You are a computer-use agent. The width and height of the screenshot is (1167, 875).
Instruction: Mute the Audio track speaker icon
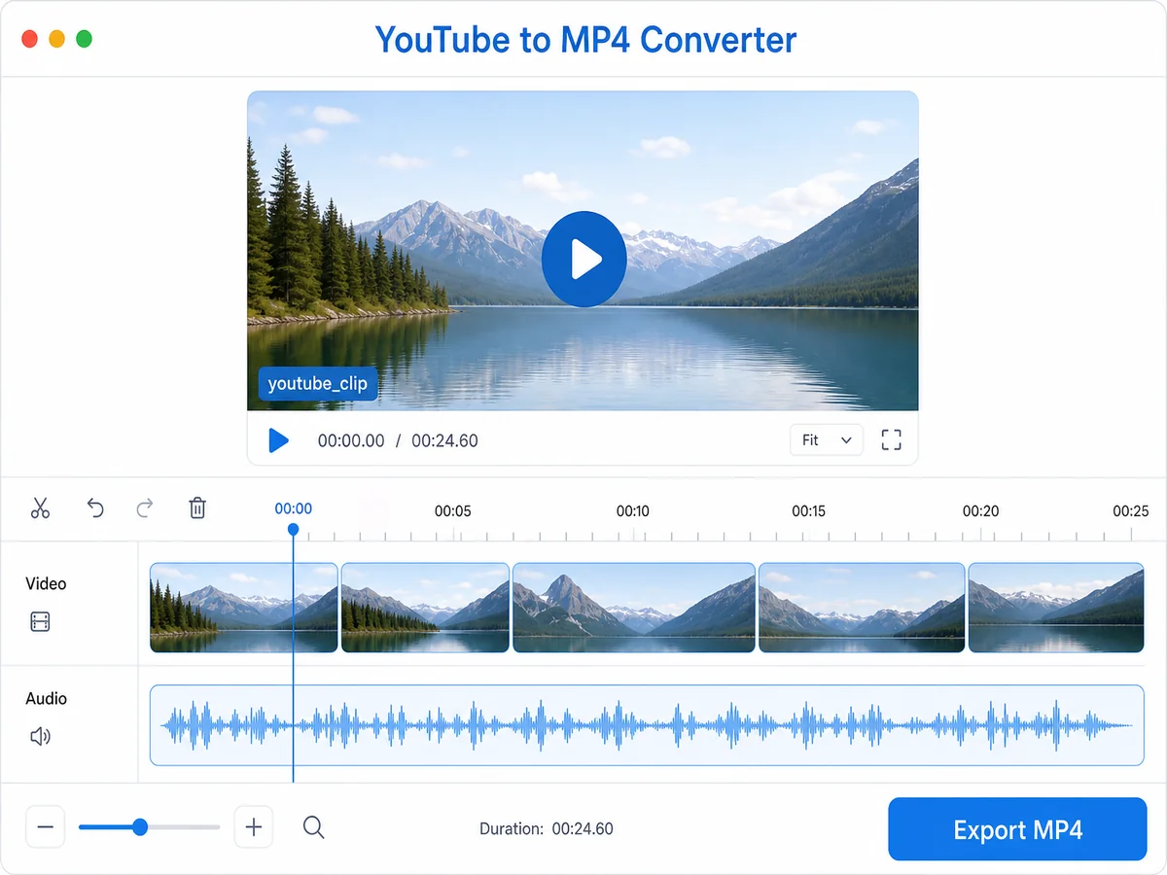(x=40, y=736)
